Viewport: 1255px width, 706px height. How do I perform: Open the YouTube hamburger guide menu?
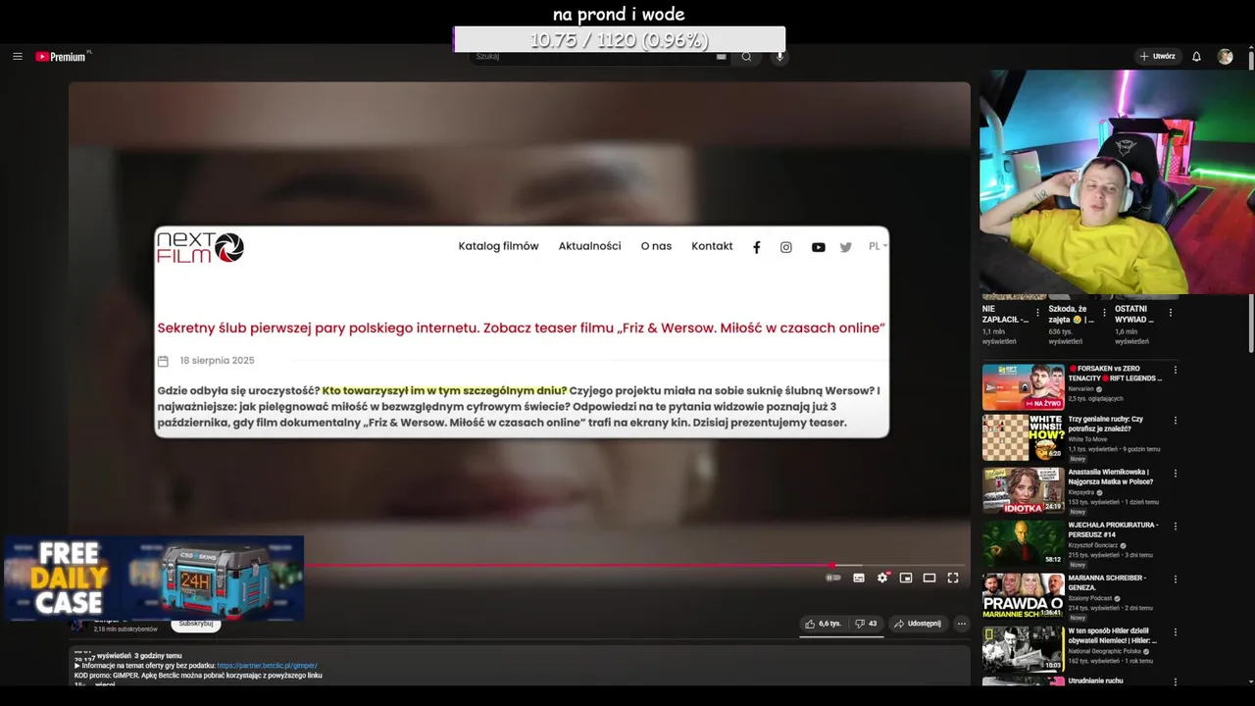coord(17,57)
